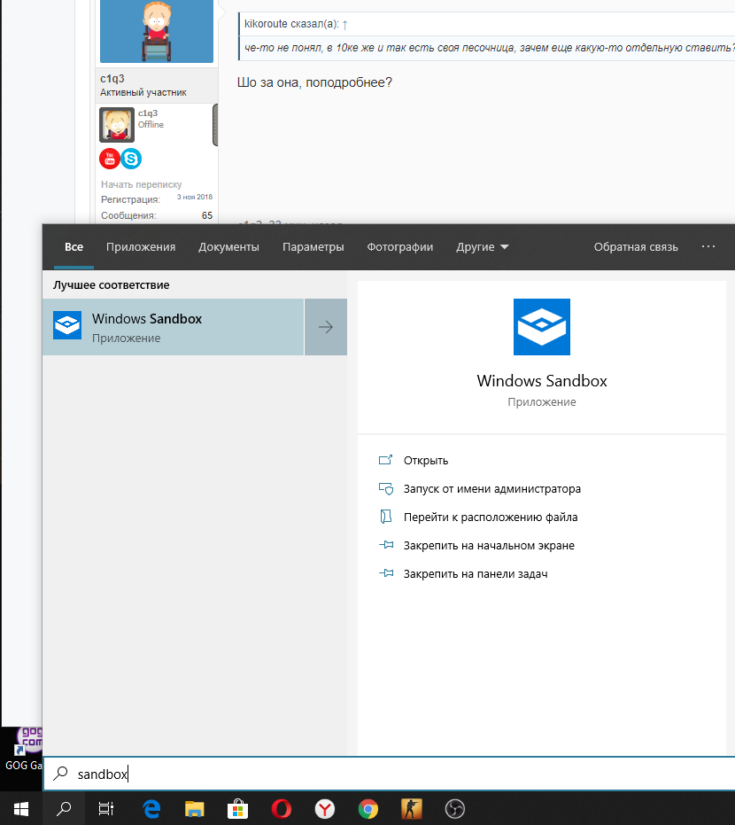
Task: Launch Opera browser from taskbar
Action: (x=282, y=809)
